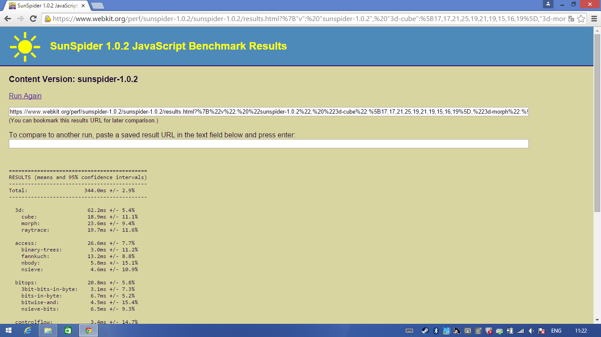Click the SunSpider sun logo
601x337 pixels.
(x=25, y=47)
